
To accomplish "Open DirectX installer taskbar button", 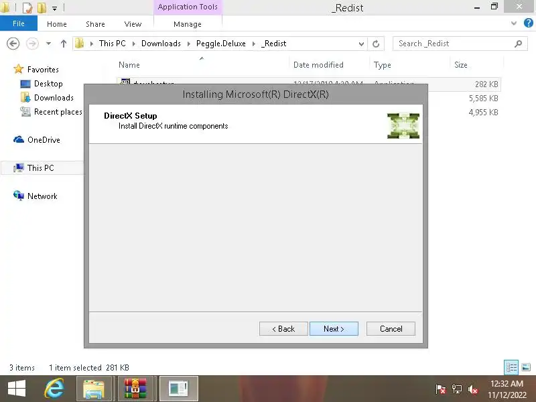I will [178, 389].
